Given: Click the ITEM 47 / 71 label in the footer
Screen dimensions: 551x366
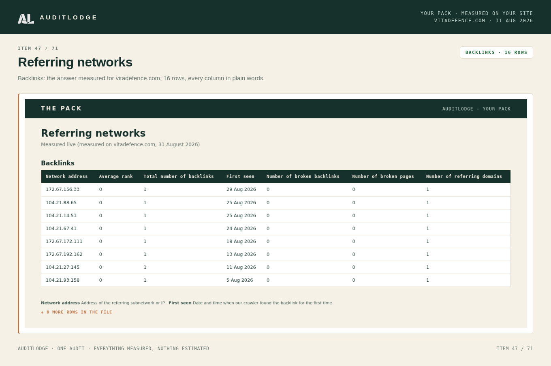Looking at the screenshot, I should pos(515,349).
